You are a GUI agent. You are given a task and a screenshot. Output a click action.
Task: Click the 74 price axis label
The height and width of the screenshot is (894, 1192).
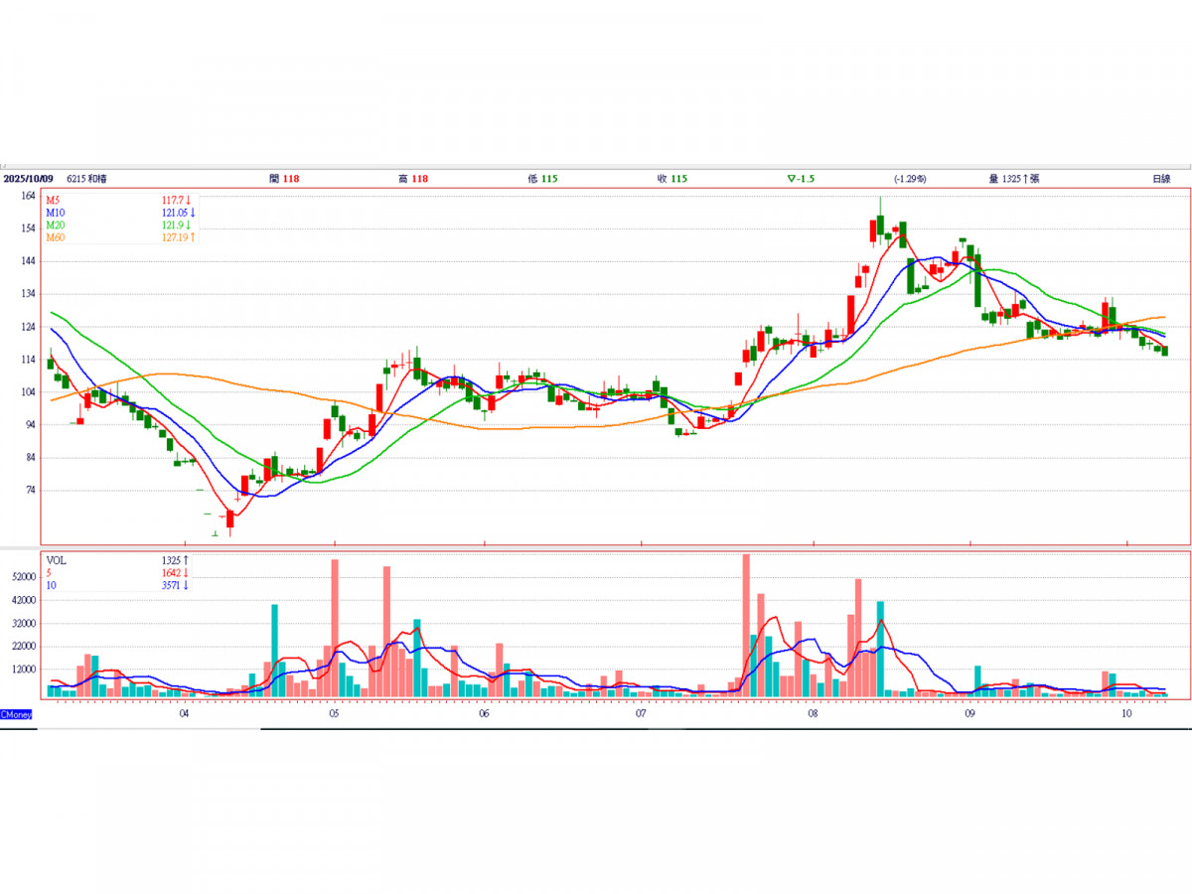pyautogui.click(x=30, y=491)
